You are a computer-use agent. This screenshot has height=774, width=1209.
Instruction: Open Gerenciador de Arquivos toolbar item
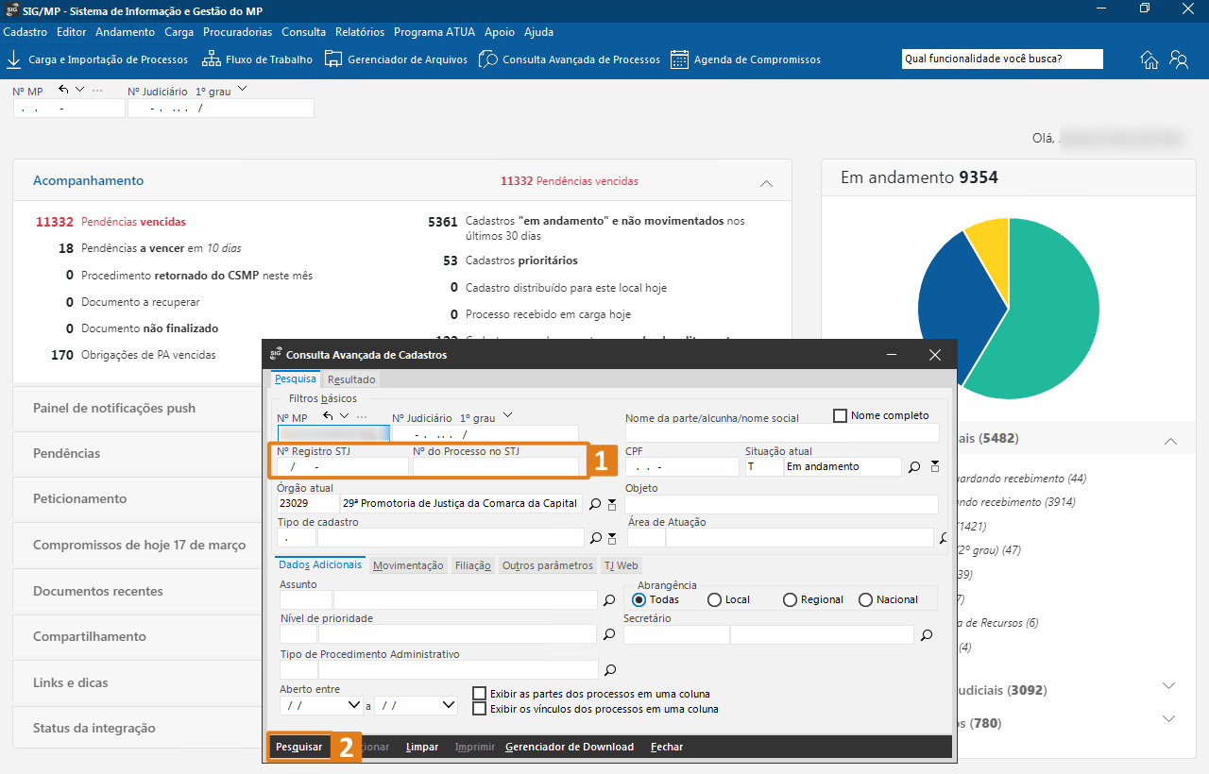pyautogui.click(x=396, y=59)
